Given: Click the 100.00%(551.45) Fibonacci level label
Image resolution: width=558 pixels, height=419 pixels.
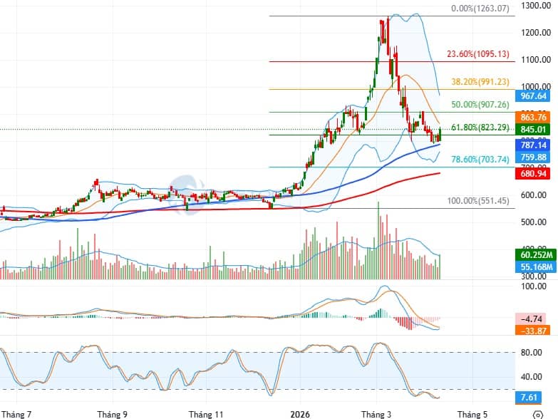Looking at the screenshot, I should [478, 202].
